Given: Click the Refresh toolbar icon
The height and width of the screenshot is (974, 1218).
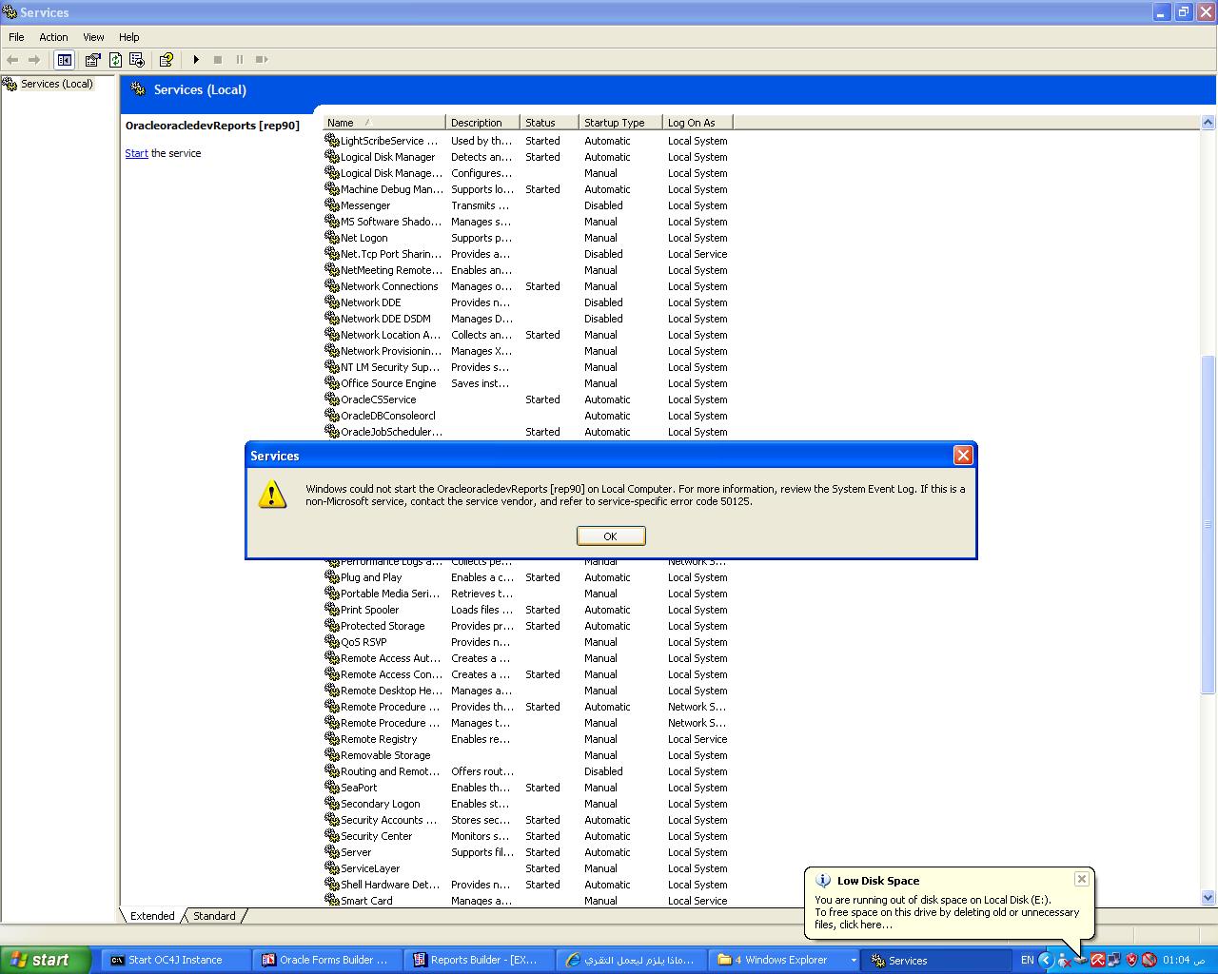Looking at the screenshot, I should point(115,60).
